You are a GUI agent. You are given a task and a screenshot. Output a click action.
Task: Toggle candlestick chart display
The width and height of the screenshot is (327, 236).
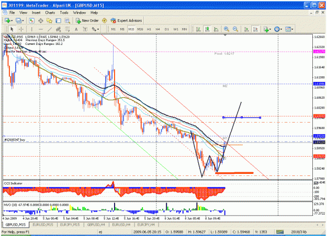click(x=207, y=29)
